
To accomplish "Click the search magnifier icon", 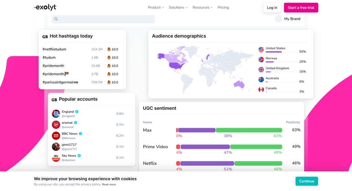I will tap(56, 19).
